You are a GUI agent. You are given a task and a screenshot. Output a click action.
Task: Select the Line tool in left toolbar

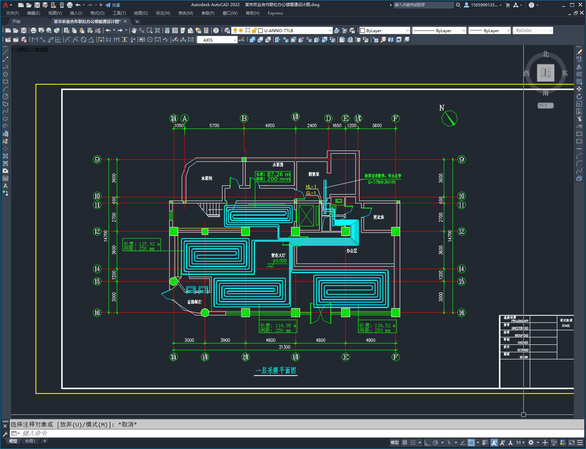[x=5, y=52]
